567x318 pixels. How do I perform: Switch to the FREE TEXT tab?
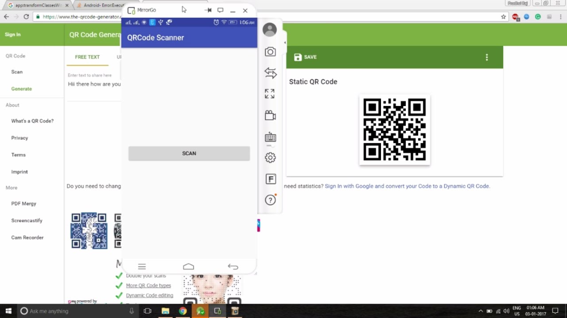[x=87, y=57]
